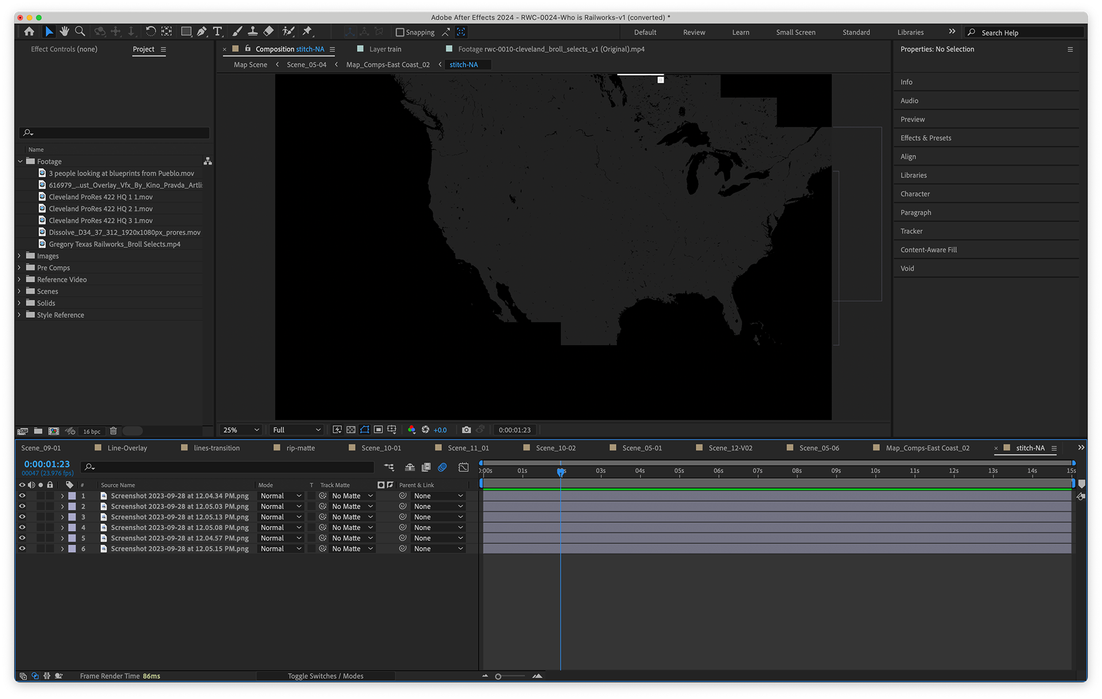Select the Clone Stamp tool
Screen dimensions: 1102x699
tap(253, 32)
